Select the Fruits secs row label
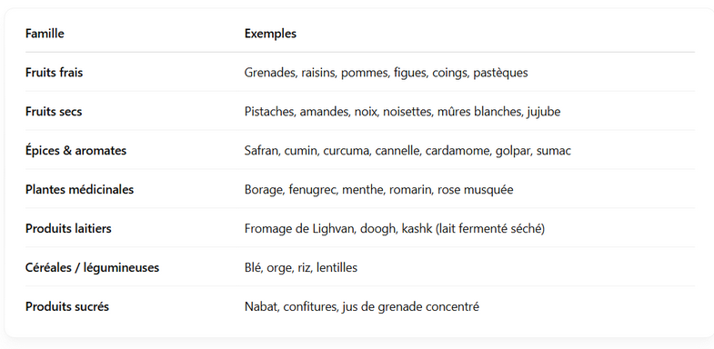 click(x=54, y=112)
